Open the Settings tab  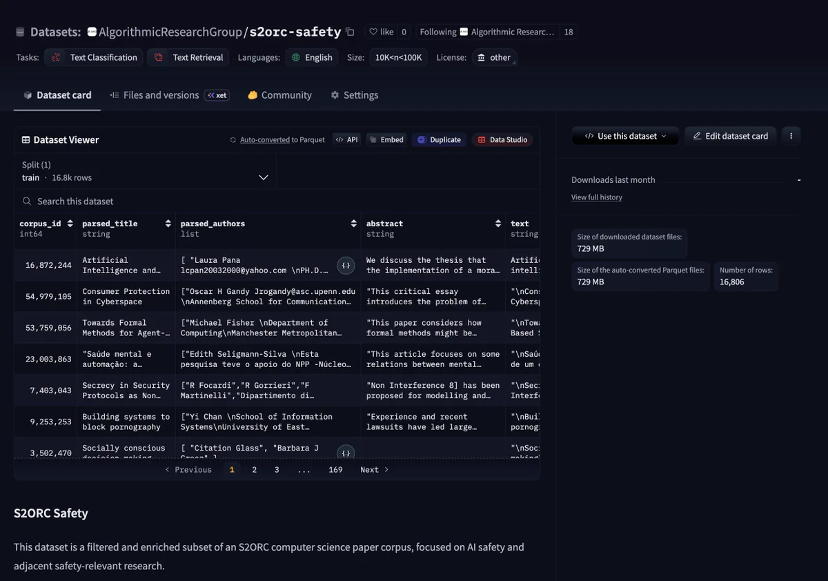pyautogui.click(x=354, y=95)
